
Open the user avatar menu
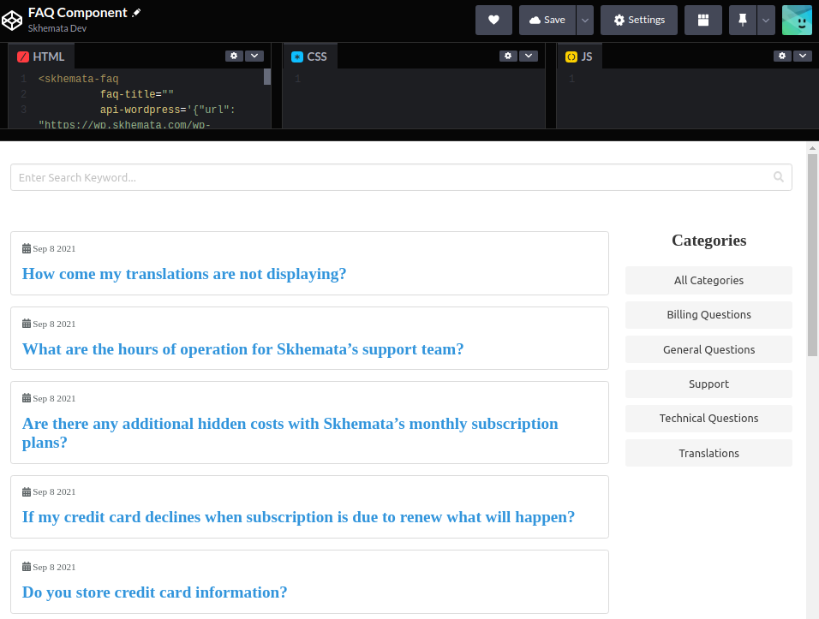797,20
